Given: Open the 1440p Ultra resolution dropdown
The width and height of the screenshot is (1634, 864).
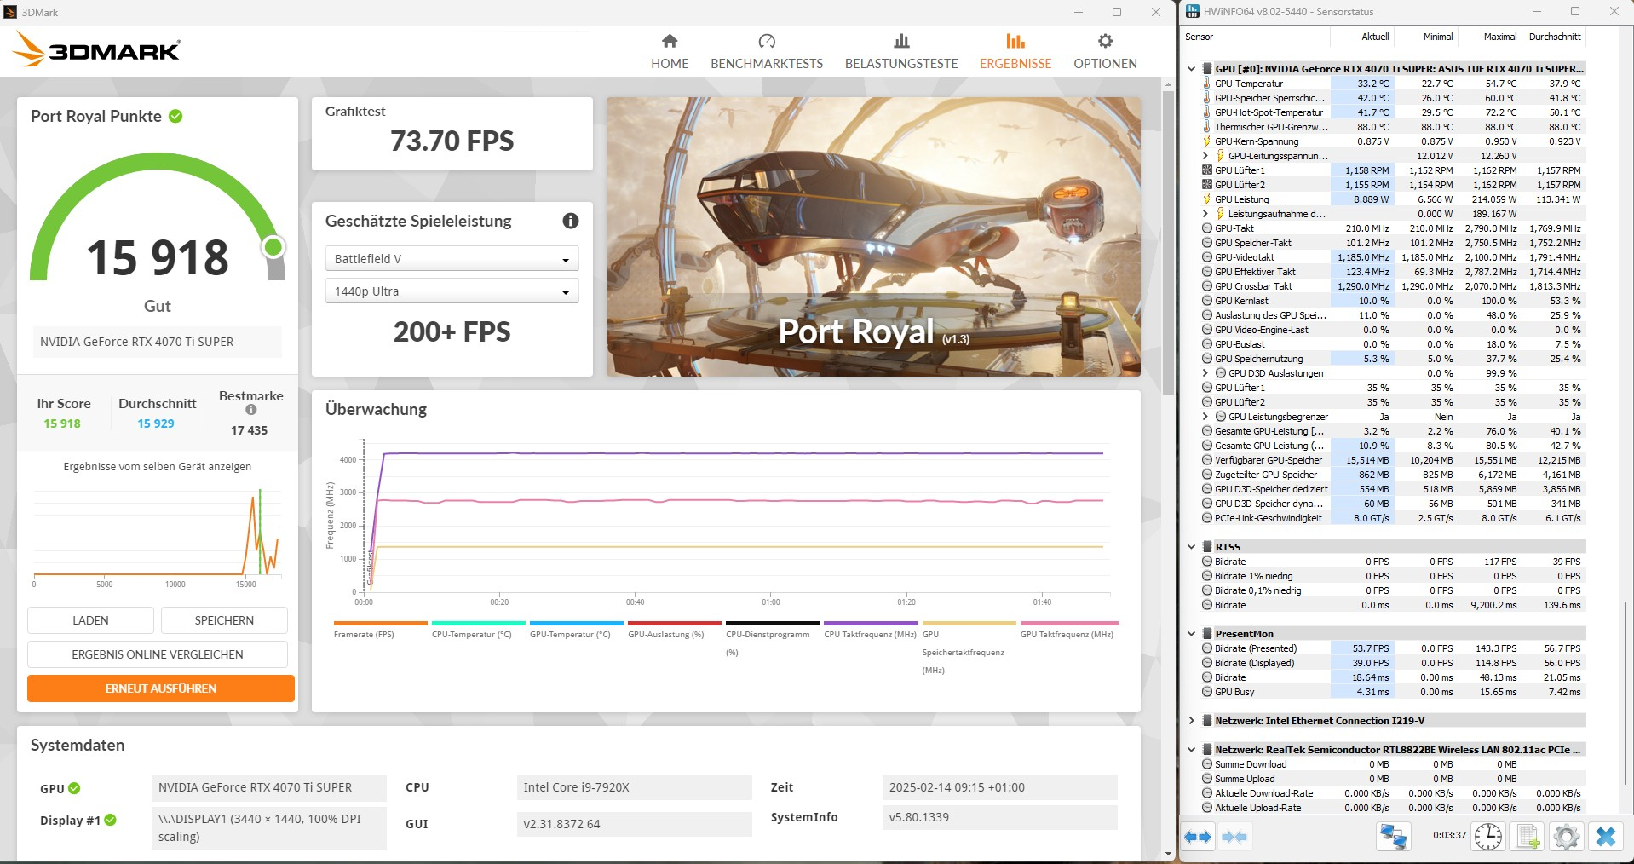Looking at the screenshot, I should click(452, 291).
